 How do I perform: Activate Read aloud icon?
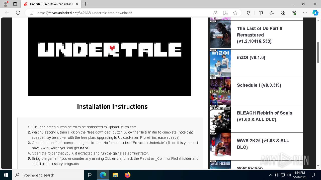(x=215, y=13)
